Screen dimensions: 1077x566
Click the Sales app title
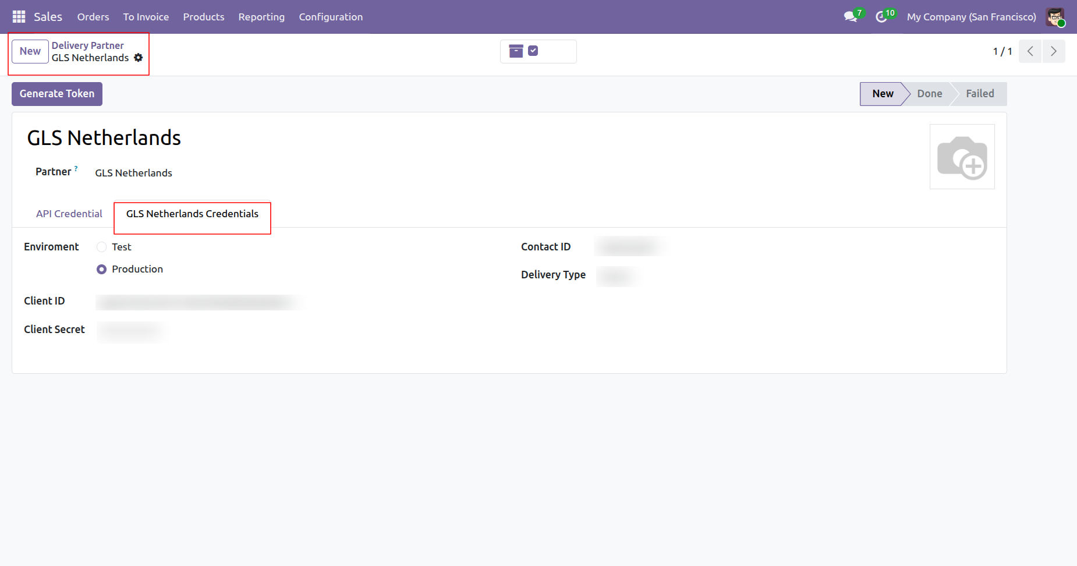tap(48, 17)
